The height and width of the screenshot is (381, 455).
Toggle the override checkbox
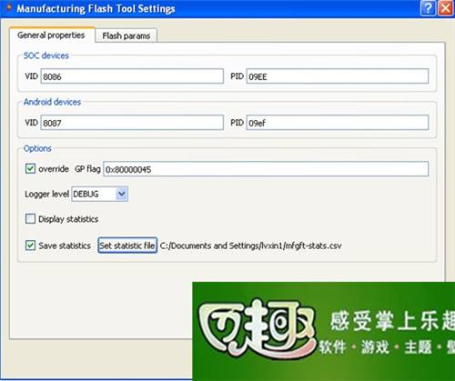(30, 168)
